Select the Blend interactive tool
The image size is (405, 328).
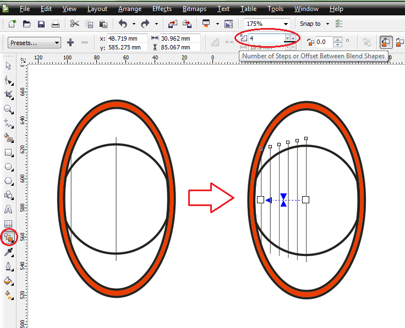[9, 237]
